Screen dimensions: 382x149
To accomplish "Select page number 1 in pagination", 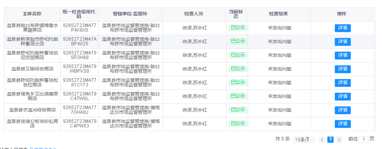I will coord(330,139).
